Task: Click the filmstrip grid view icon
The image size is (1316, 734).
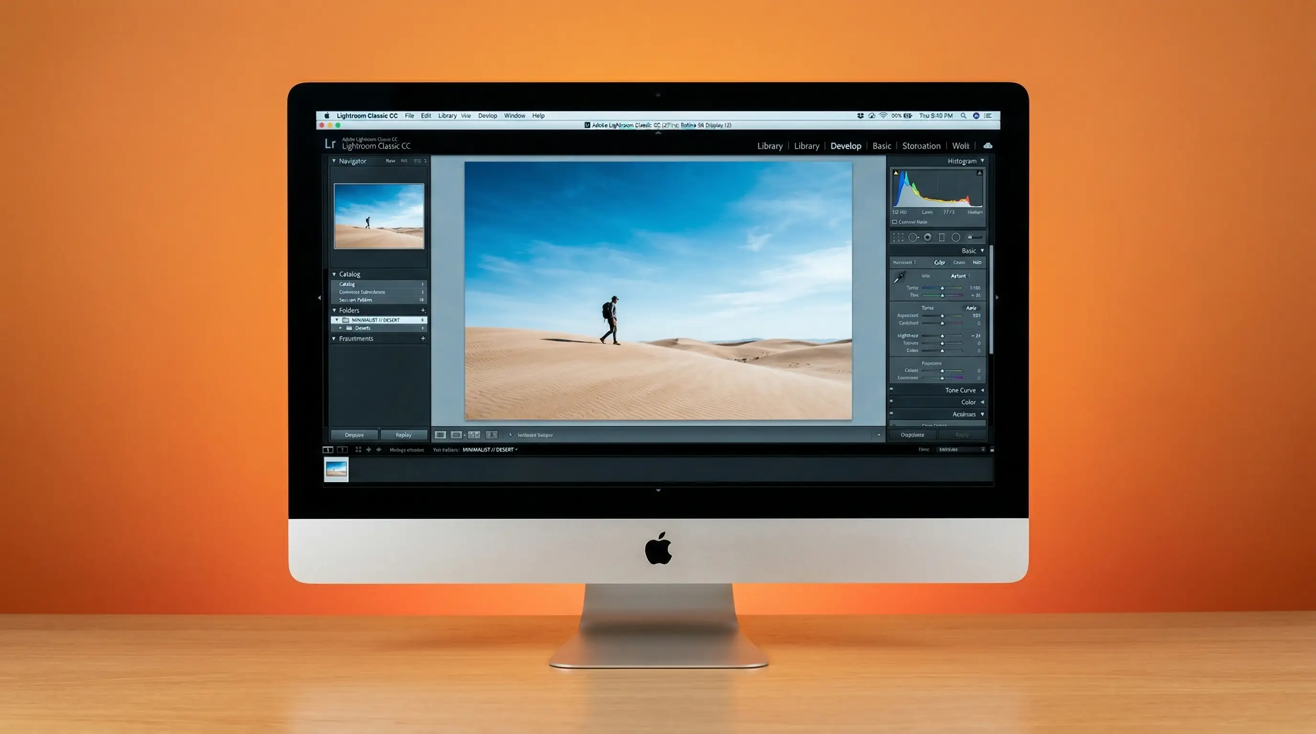Action: pos(358,450)
